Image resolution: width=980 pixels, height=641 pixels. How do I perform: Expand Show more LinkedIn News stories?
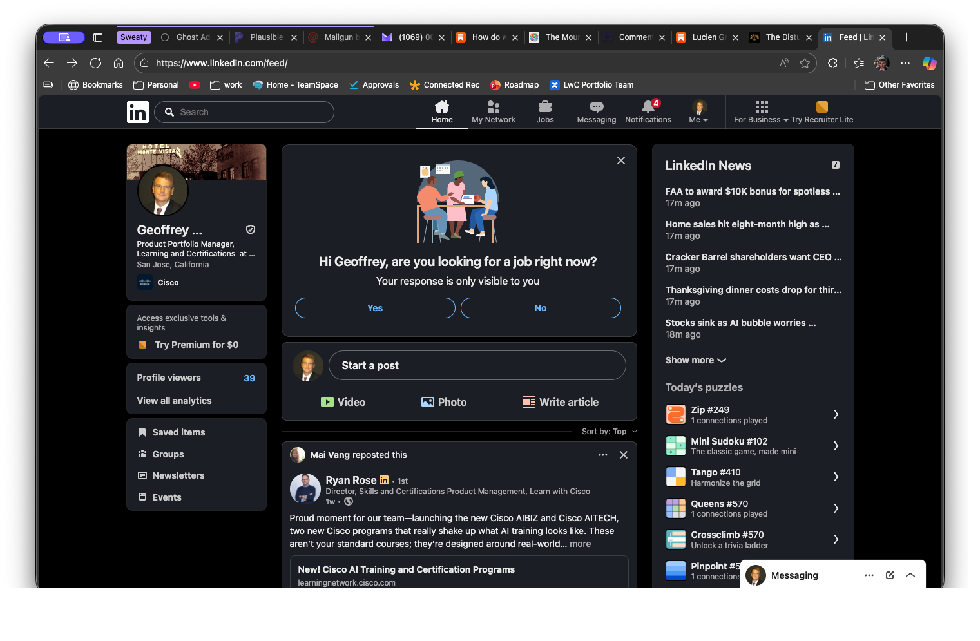point(695,360)
